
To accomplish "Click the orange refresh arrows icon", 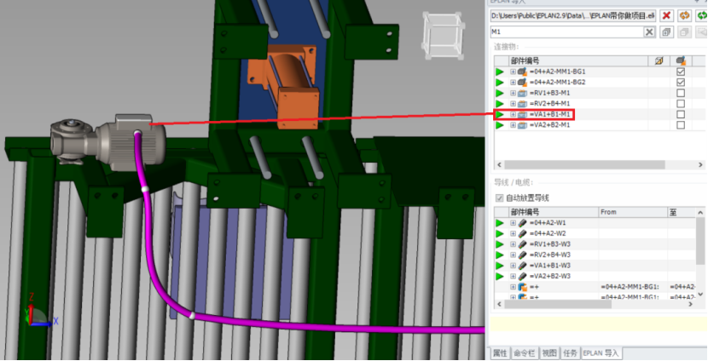I will 684,16.
